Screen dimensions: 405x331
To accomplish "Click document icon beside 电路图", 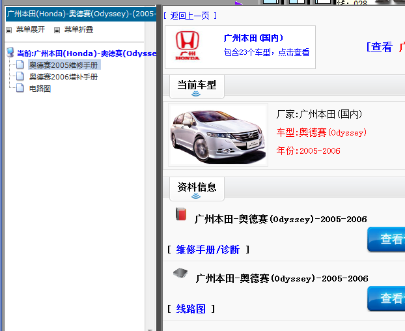I will click(20, 88).
